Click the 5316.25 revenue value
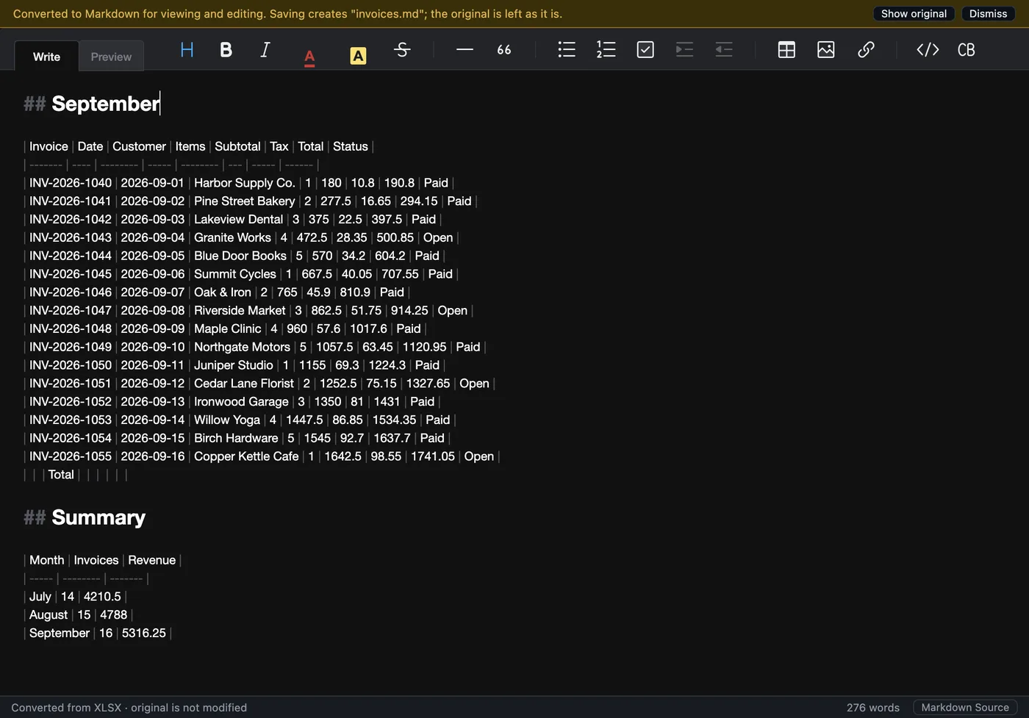Screen dimensions: 1029x718 pos(144,633)
